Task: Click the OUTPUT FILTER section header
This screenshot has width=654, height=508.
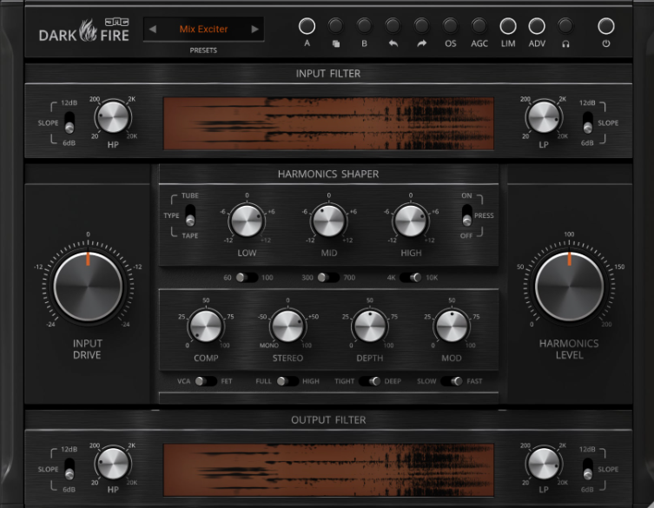Action: click(328, 420)
